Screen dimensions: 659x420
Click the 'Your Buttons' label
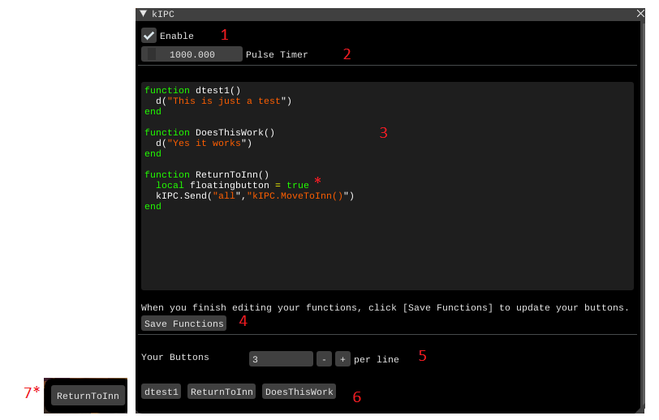click(174, 357)
